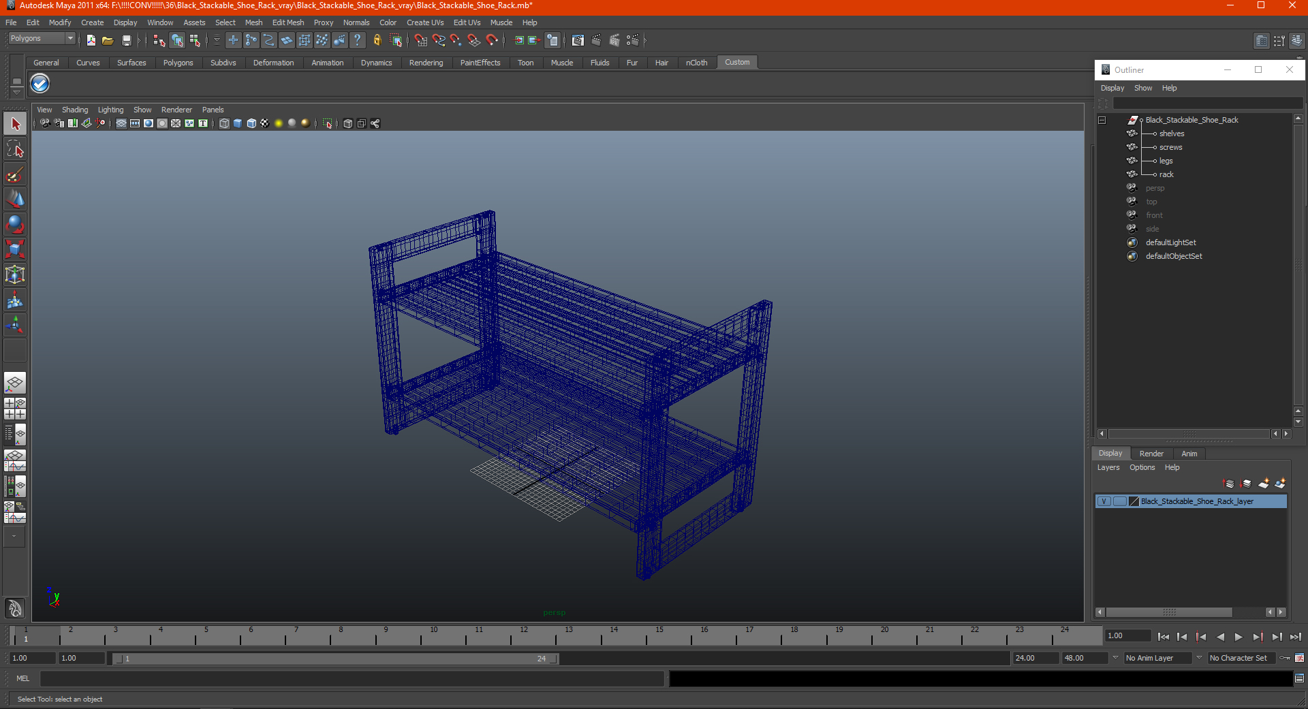Play animation forwards
Image resolution: width=1308 pixels, height=709 pixels.
1239,637
